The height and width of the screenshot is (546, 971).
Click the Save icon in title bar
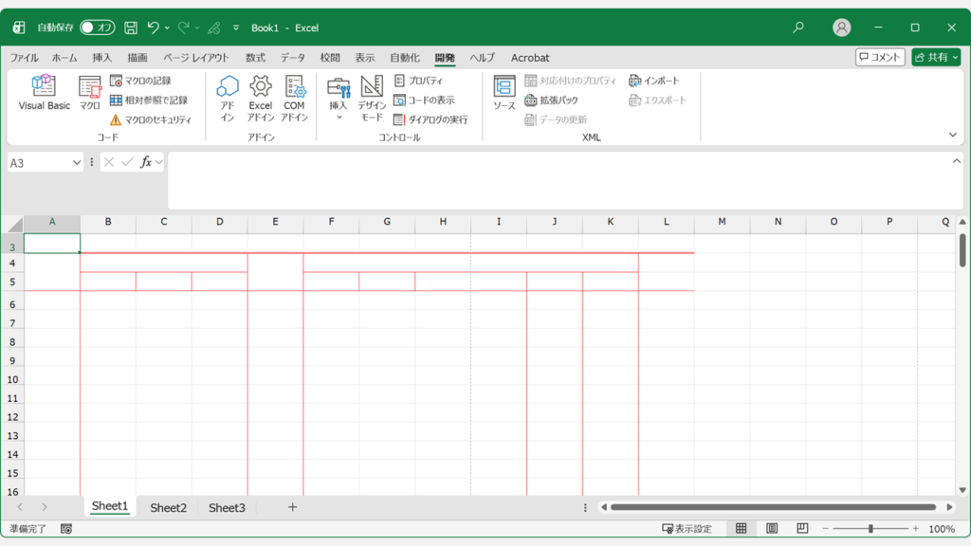pyautogui.click(x=131, y=28)
